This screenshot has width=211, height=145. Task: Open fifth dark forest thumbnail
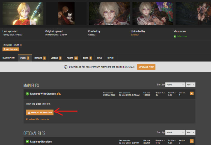(x=193, y=13)
